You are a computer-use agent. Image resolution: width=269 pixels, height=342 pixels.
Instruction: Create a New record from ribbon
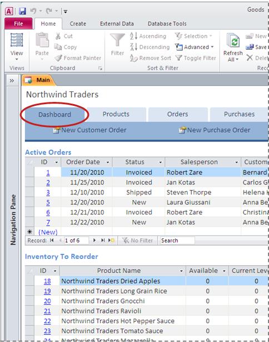click(x=256, y=36)
